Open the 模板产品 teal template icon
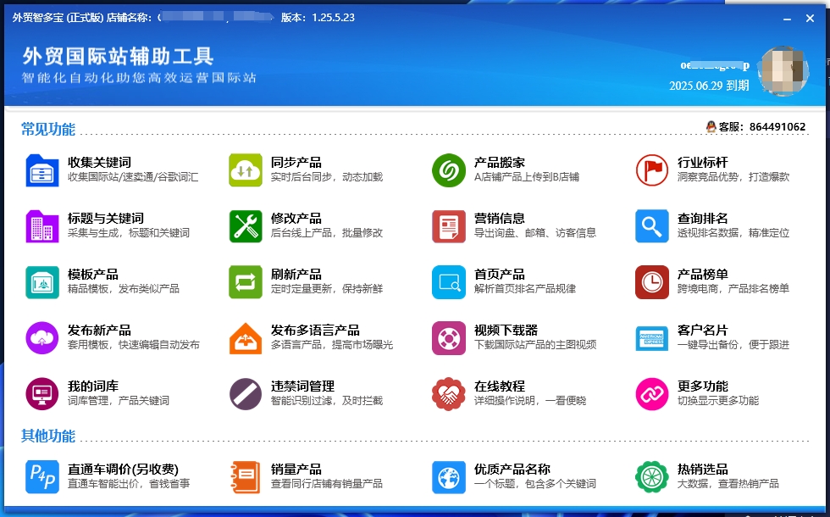The height and width of the screenshot is (517, 830). click(x=42, y=282)
